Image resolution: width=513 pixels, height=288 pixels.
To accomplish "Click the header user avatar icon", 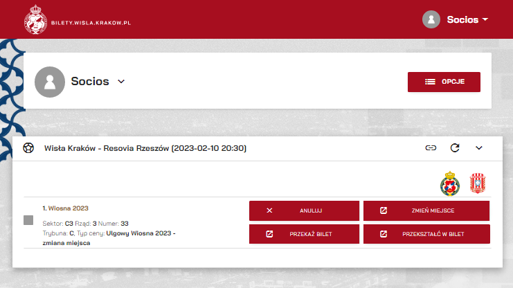I will pyautogui.click(x=431, y=19).
